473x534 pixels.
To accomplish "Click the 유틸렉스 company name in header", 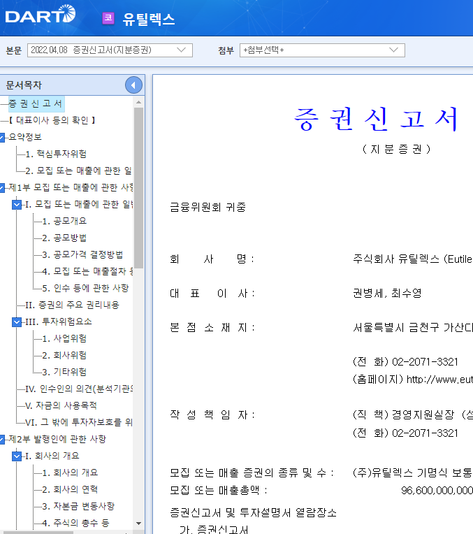I will tap(149, 19).
